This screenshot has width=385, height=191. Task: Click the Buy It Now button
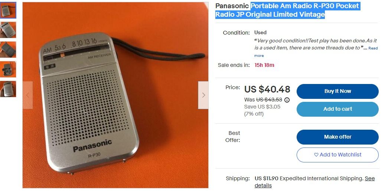point(337,91)
